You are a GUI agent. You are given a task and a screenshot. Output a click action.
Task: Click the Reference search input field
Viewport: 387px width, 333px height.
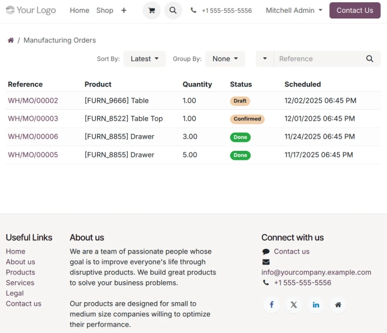pos(317,59)
